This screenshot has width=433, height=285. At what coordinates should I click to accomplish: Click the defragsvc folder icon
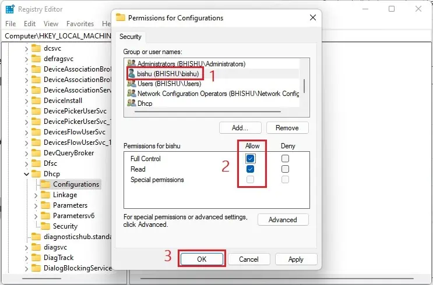36,59
